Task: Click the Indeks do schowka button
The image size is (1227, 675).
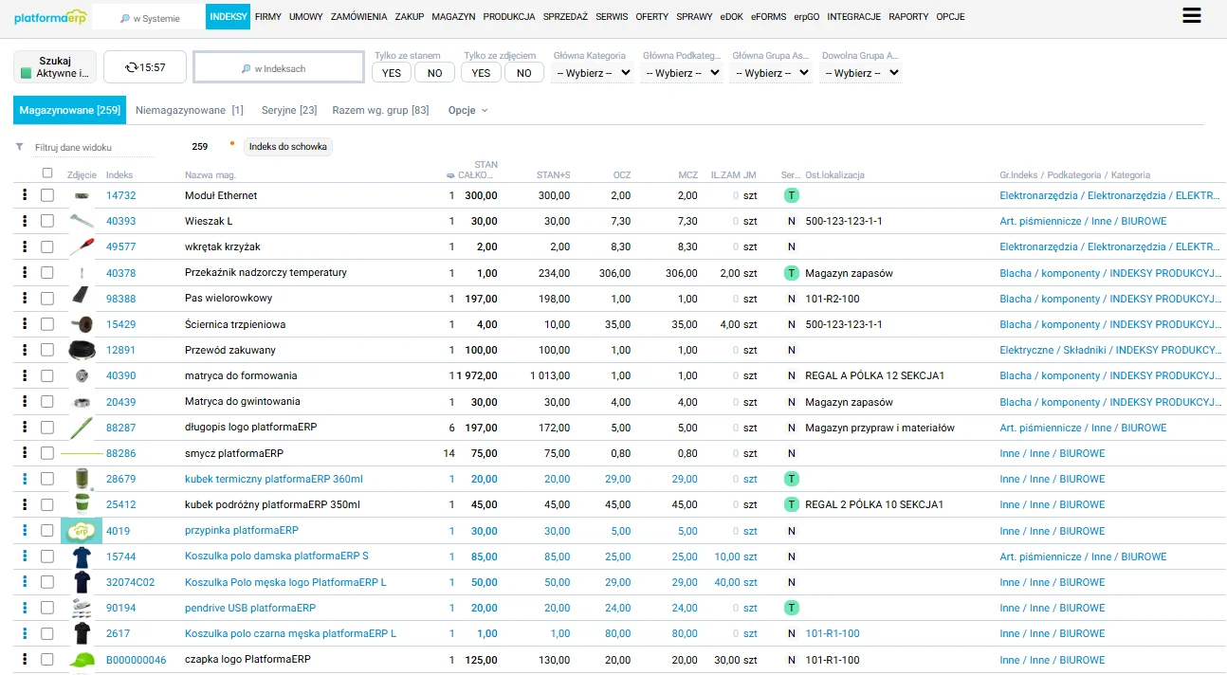Action: click(288, 147)
